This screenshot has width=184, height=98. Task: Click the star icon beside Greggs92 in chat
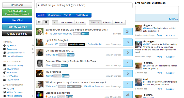click(x=144, y=41)
